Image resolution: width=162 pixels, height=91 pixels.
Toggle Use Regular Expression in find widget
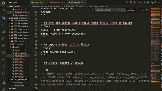point(125,10)
